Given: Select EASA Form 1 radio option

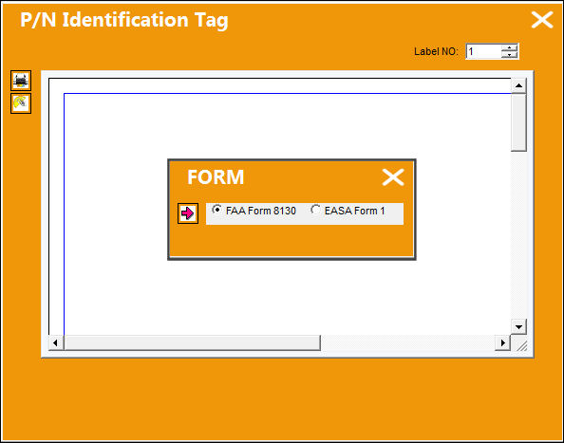Looking at the screenshot, I should coord(348,211).
